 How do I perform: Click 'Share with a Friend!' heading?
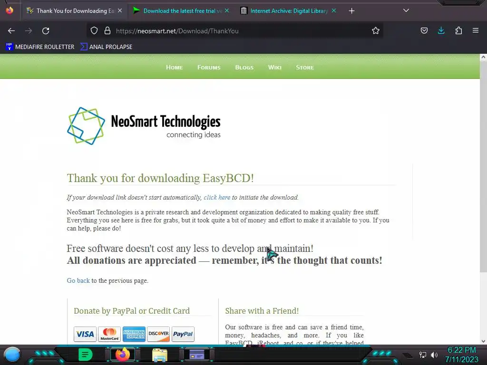[x=262, y=311]
